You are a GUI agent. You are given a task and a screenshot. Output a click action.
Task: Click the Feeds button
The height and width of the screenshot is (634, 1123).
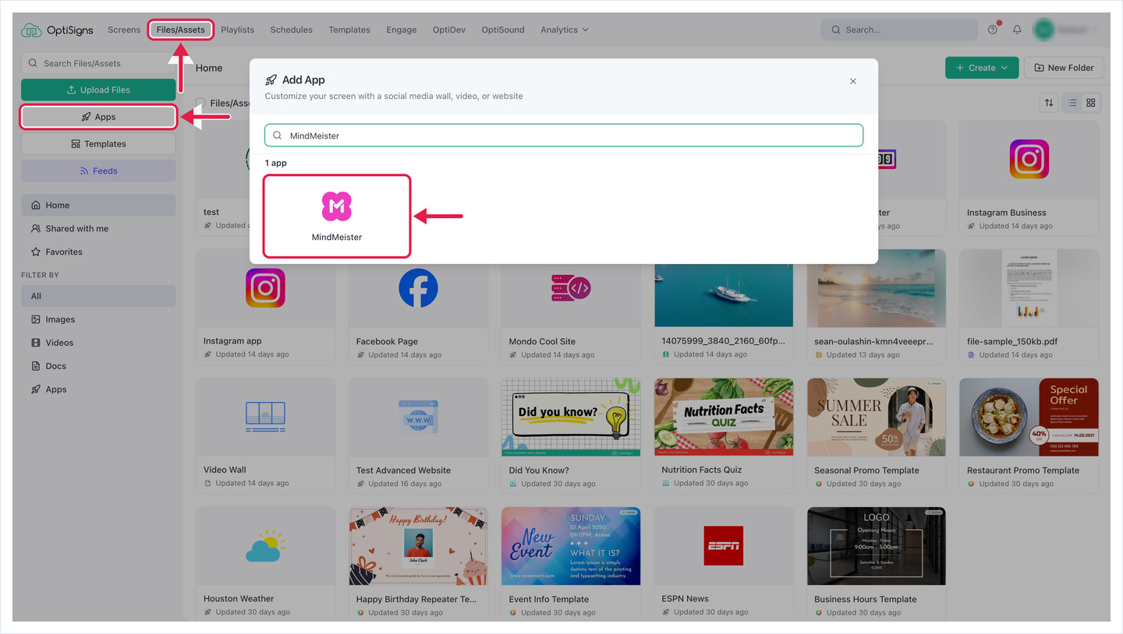point(98,171)
